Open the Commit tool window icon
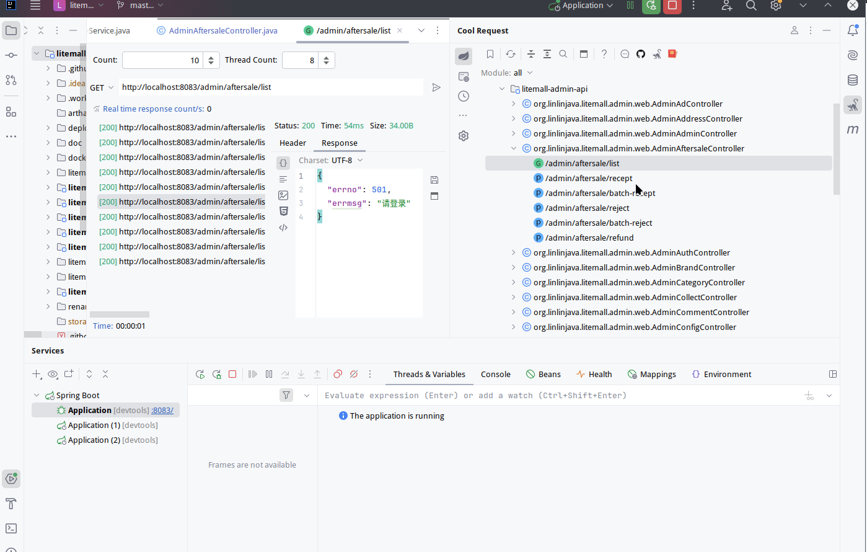The image size is (867, 552). pos(11,55)
